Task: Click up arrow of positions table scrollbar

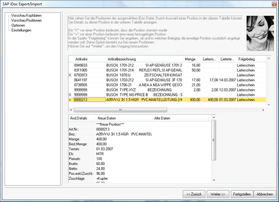Action: click(x=269, y=58)
